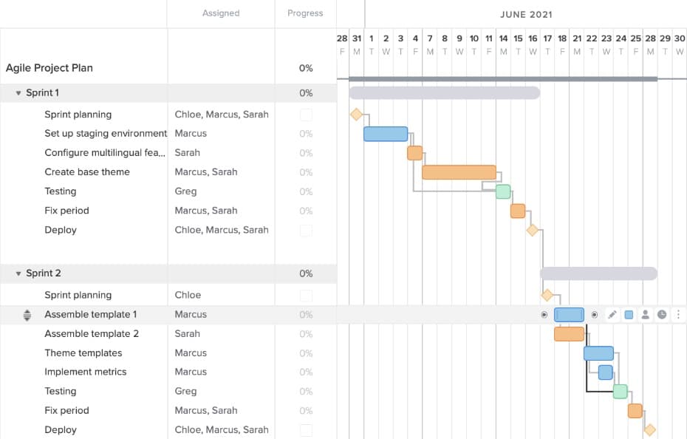The image size is (687, 439).
Task: Click the drag handle beside Assemble template 1
Action: pos(27,314)
